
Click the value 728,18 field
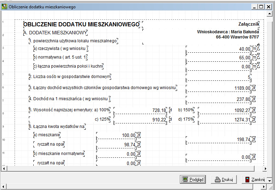pyautogui.click(x=140, y=111)
